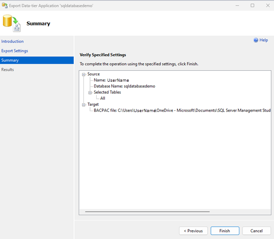Viewport: 274px width, 239px height.
Task: Collapse the Source tree node
Action: [x=83, y=74]
